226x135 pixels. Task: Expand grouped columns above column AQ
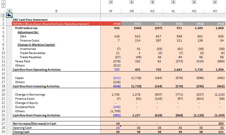click(x=194, y=2)
